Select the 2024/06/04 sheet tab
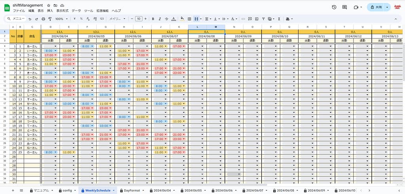This screenshot has width=405, height=194. click(162, 190)
